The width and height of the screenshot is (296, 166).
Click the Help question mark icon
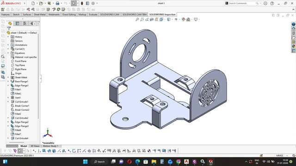pyautogui.click(x=272, y=3)
